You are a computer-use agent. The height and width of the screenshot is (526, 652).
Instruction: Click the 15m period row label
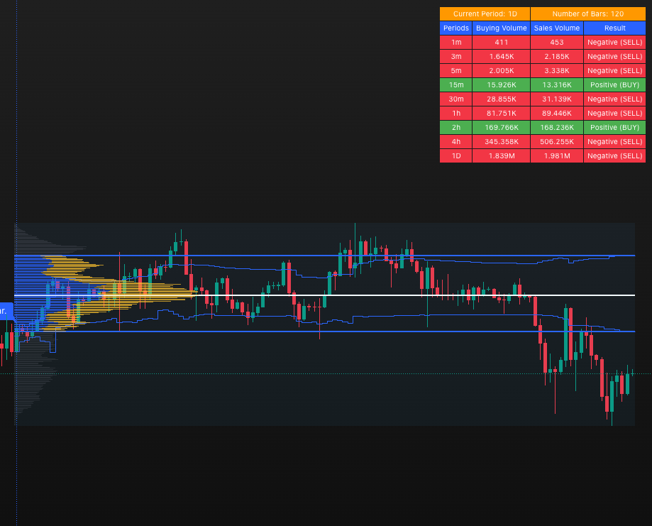[455, 84]
